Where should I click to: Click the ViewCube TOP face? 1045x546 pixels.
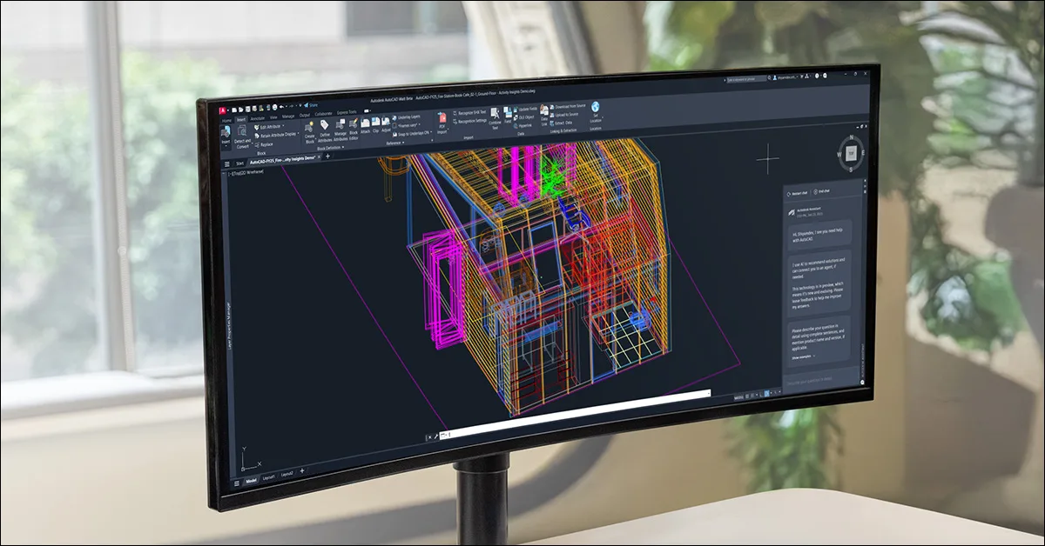pos(851,153)
